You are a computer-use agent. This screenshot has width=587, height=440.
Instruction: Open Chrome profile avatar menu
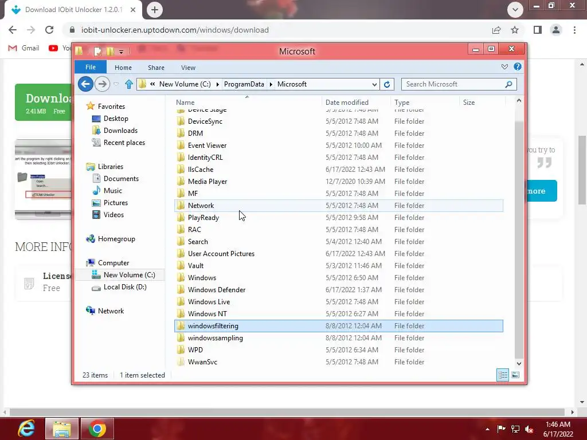tap(556, 30)
